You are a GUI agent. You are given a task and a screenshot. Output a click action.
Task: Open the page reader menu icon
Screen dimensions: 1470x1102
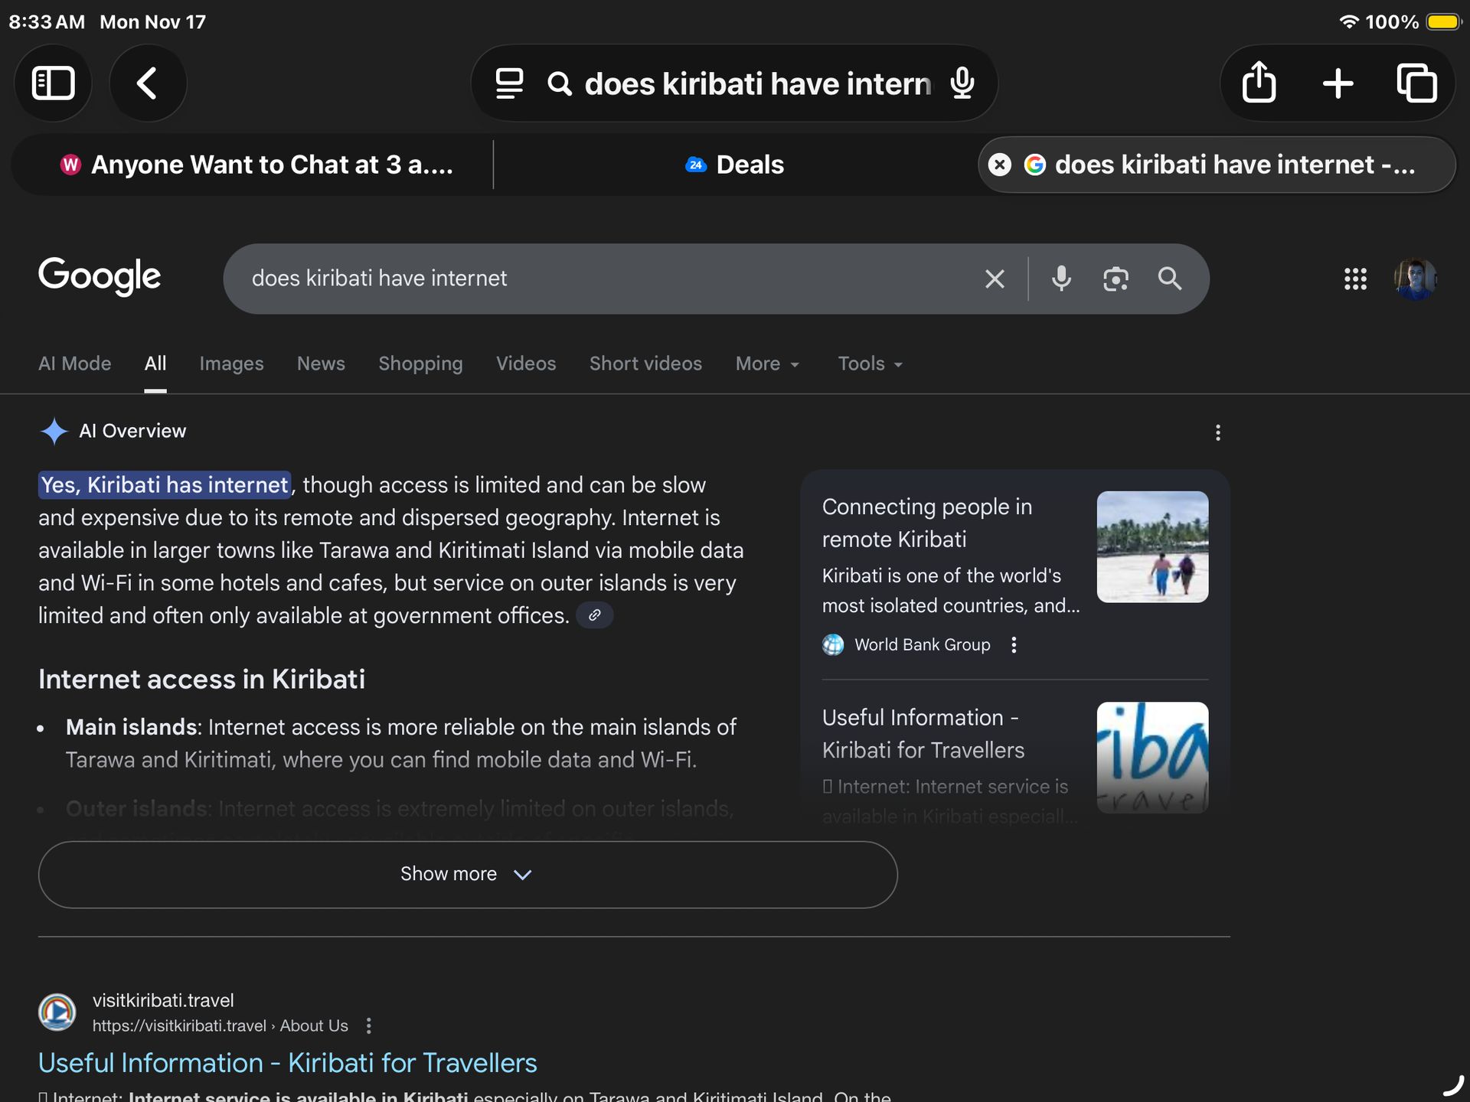pos(509,83)
